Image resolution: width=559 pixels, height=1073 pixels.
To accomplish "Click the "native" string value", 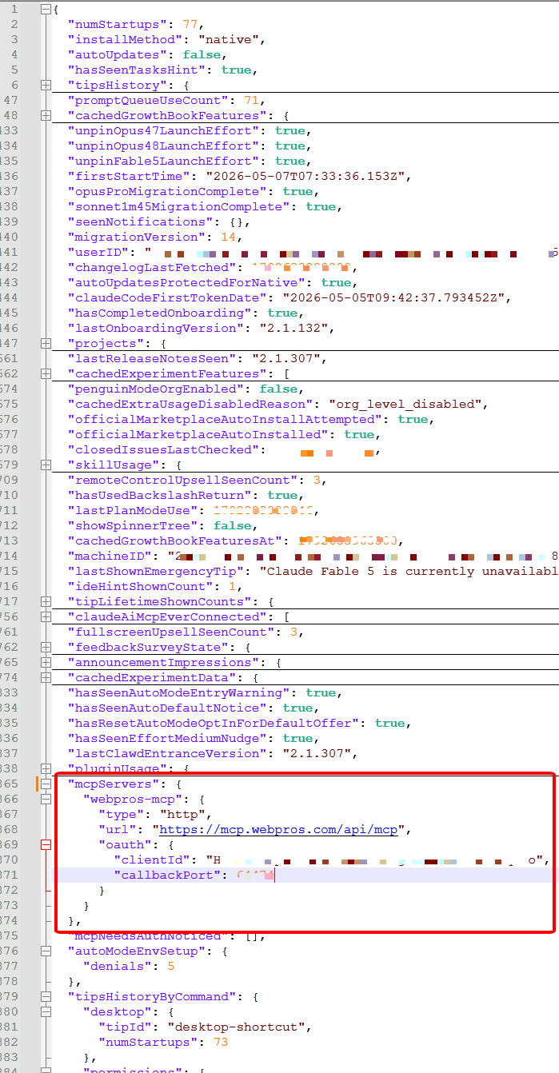I will tap(227, 39).
